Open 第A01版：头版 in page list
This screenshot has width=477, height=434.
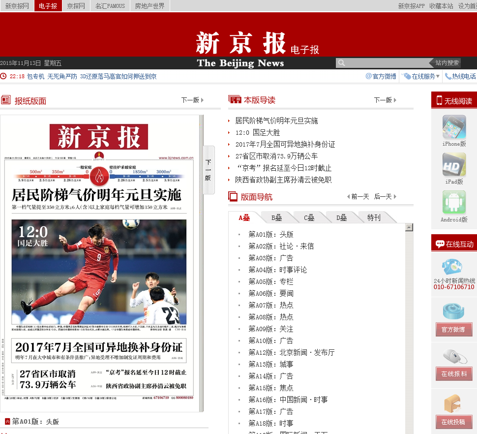(x=271, y=234)
